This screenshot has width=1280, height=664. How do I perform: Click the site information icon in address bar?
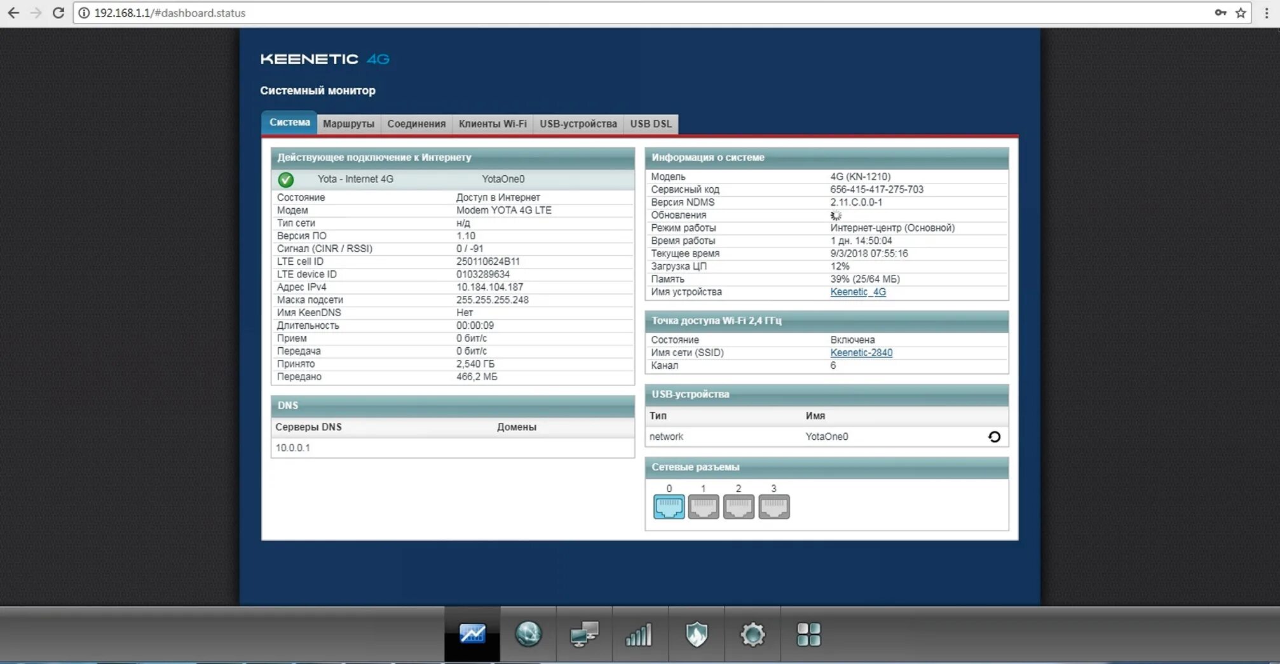tap(84, 13)
